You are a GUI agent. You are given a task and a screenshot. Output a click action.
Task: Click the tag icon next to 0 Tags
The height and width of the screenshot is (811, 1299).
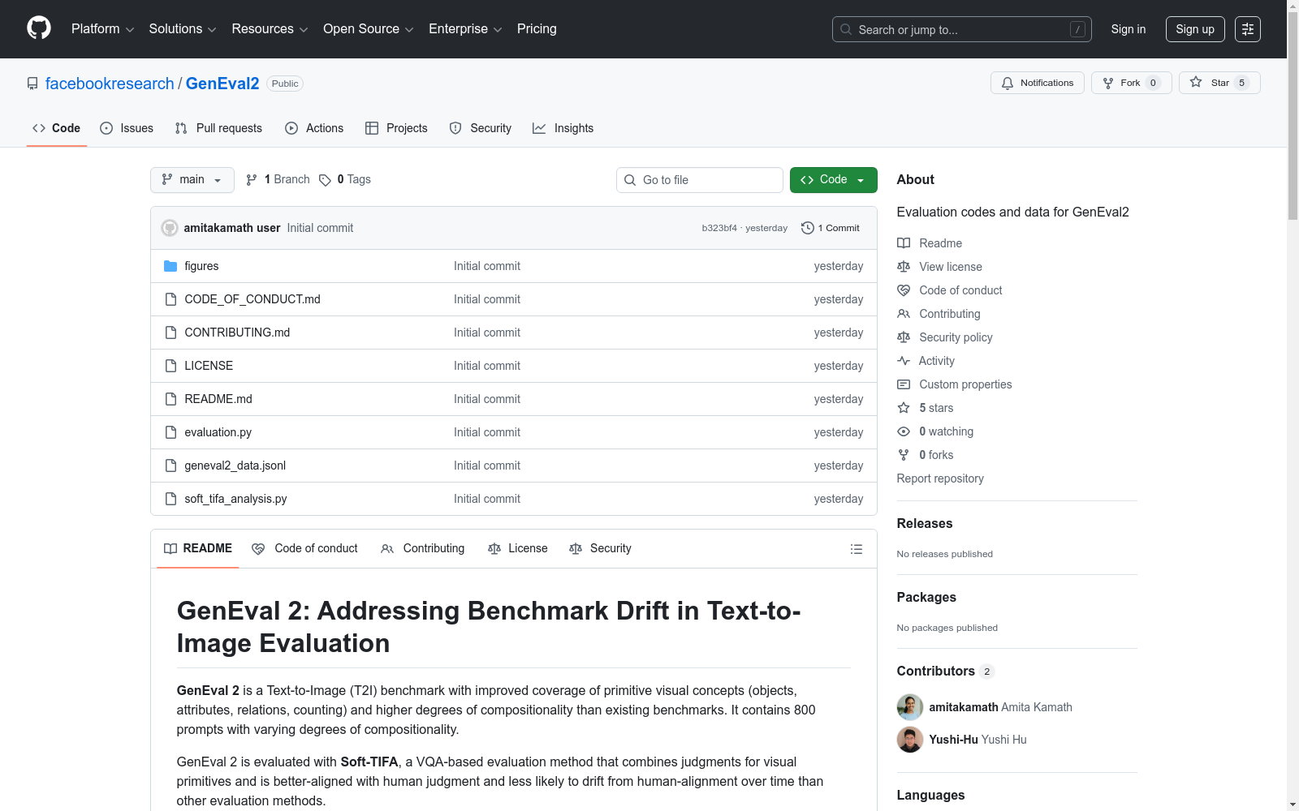(325, 180)
